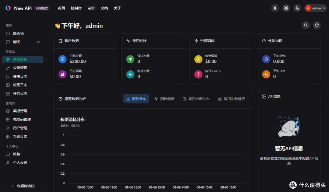Click the teal 统计次数 icon

point(130,75)
